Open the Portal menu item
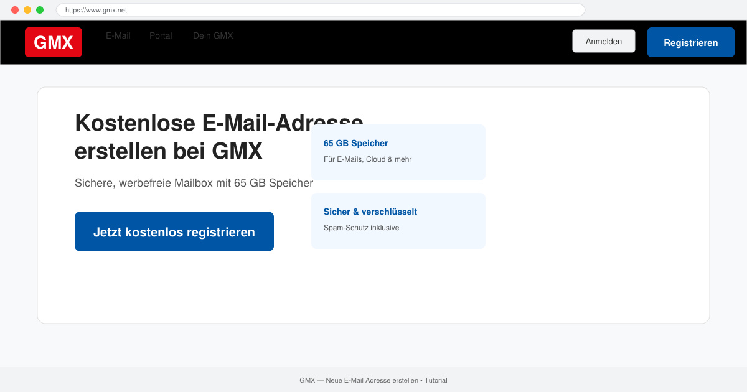Image resolution: width=747 pixels, height=392 pixels. pyautogui.click(x=161, y=36)
